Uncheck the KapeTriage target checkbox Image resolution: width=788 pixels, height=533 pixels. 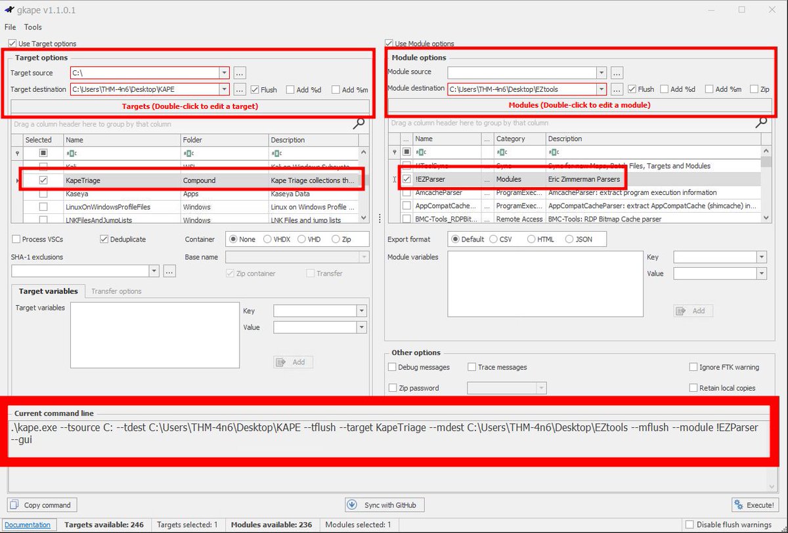click(43, 180)
